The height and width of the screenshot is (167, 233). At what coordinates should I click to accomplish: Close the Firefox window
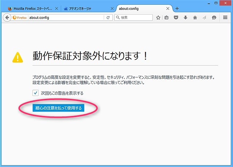tap(225, 3)
